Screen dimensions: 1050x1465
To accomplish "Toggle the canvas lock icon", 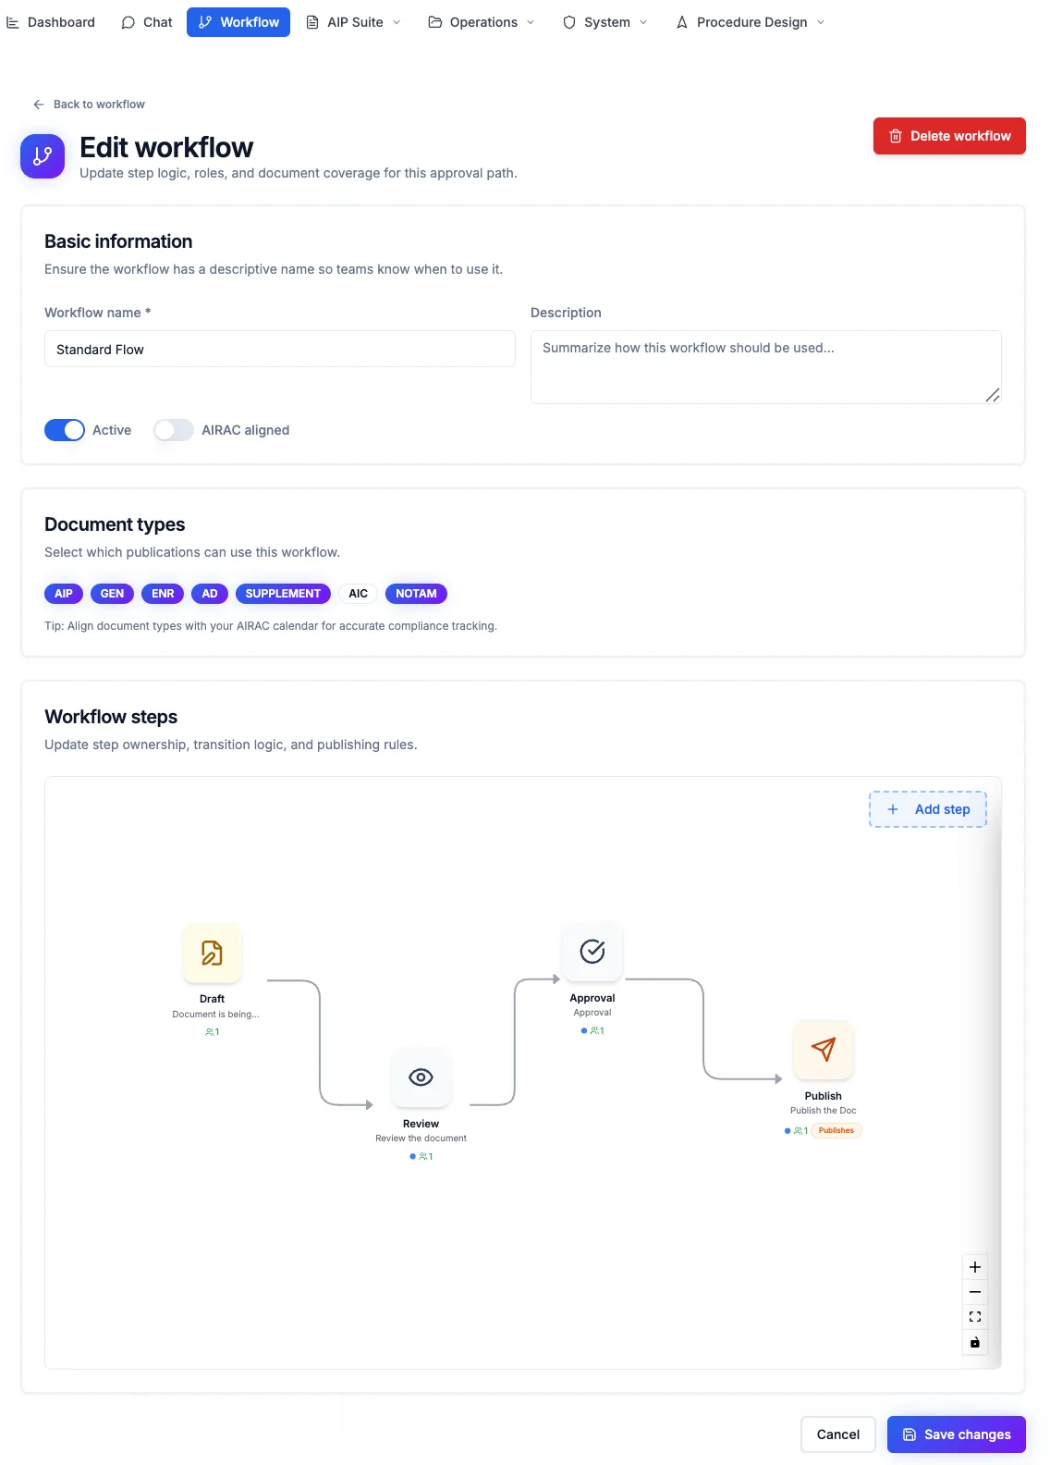I will [x=975, y=1342].
